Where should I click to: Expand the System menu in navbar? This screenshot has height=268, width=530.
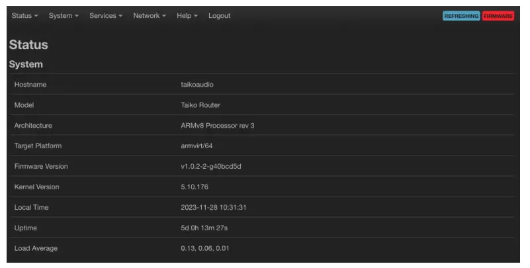pos(64,16)
